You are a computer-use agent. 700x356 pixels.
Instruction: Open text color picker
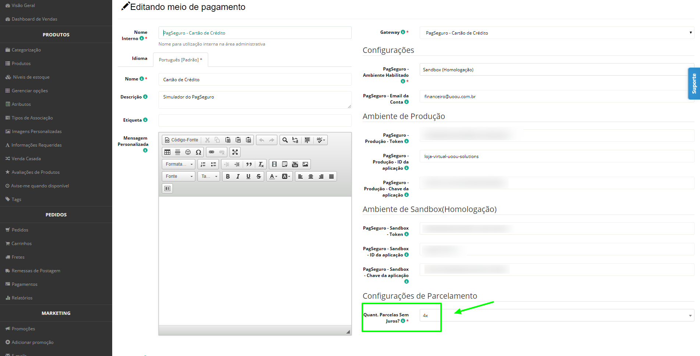[x=273, y=176]
